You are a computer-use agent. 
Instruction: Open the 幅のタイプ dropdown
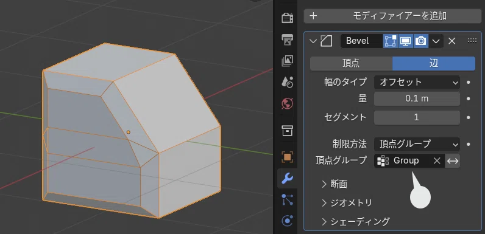(x=417, y=83)
